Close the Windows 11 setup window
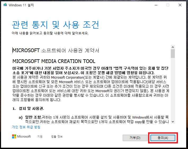 [x=180, y=5]
